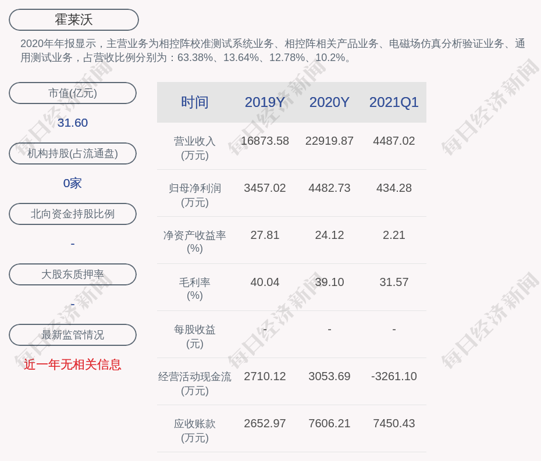Click the 经营活动现金流 value -3261.10
541x461 pixels.
point(394,376)
